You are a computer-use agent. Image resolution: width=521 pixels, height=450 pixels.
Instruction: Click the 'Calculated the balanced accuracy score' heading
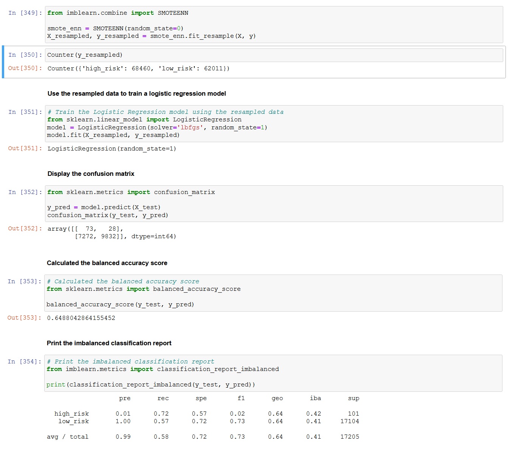click(x=107, y=263)
